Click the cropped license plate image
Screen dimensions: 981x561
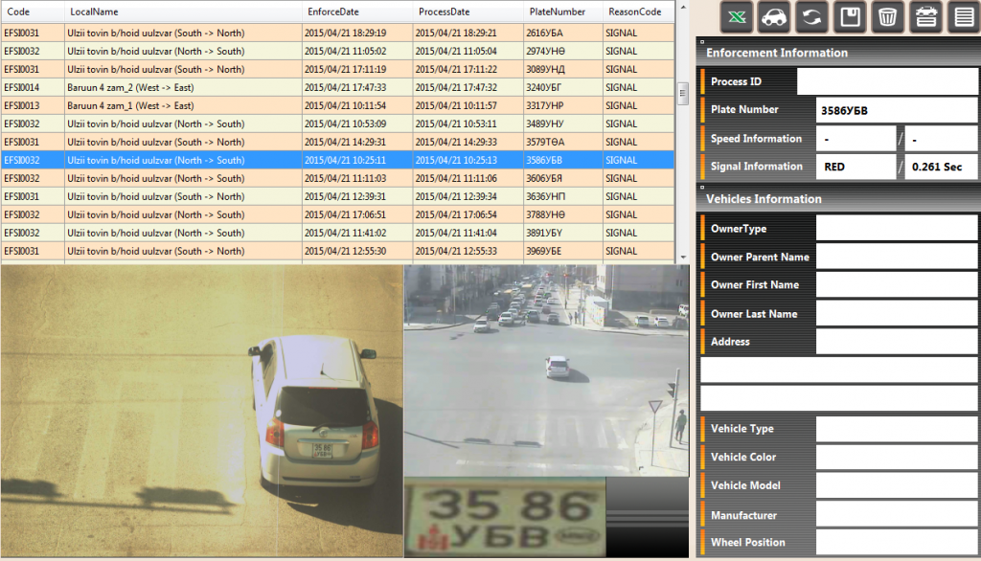click(x=504, y=518)
